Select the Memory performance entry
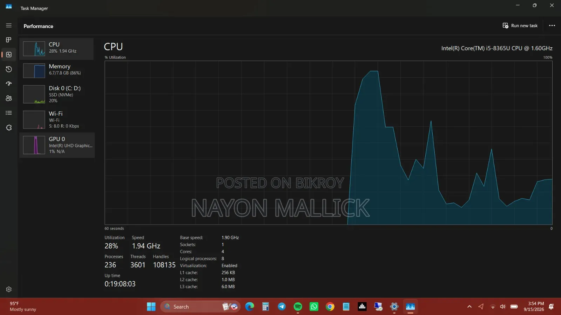This screenshot has height=315, width=561. [x=56, y=70]
